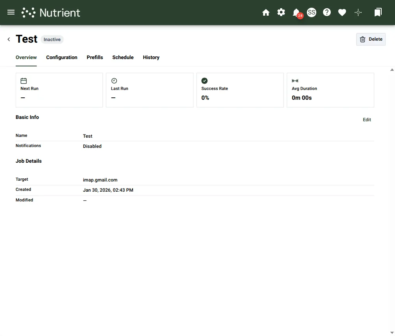Image resolution: width=395 pixels, height=336 pixels.
Task: Click the 'Target' field label
Action: tap(22, 179)
